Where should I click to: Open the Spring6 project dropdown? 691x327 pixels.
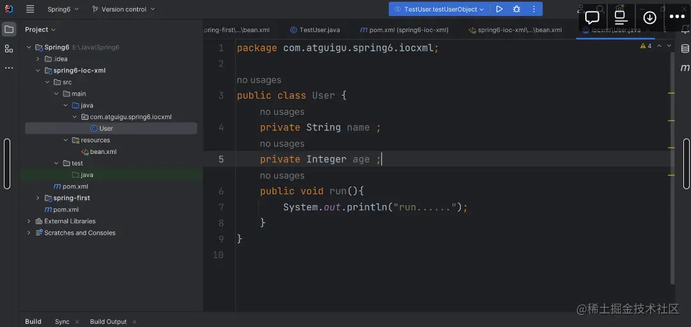pyautogui.click(x=63, y=9)
